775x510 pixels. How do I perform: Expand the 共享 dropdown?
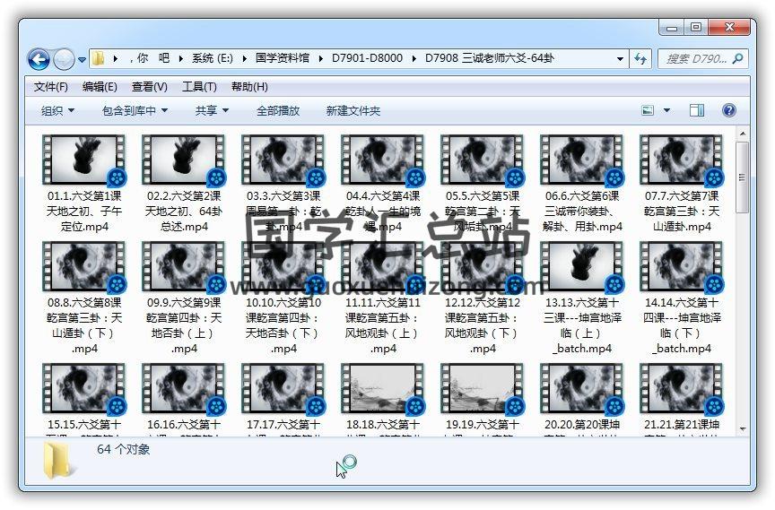click(x=212, y=110)
